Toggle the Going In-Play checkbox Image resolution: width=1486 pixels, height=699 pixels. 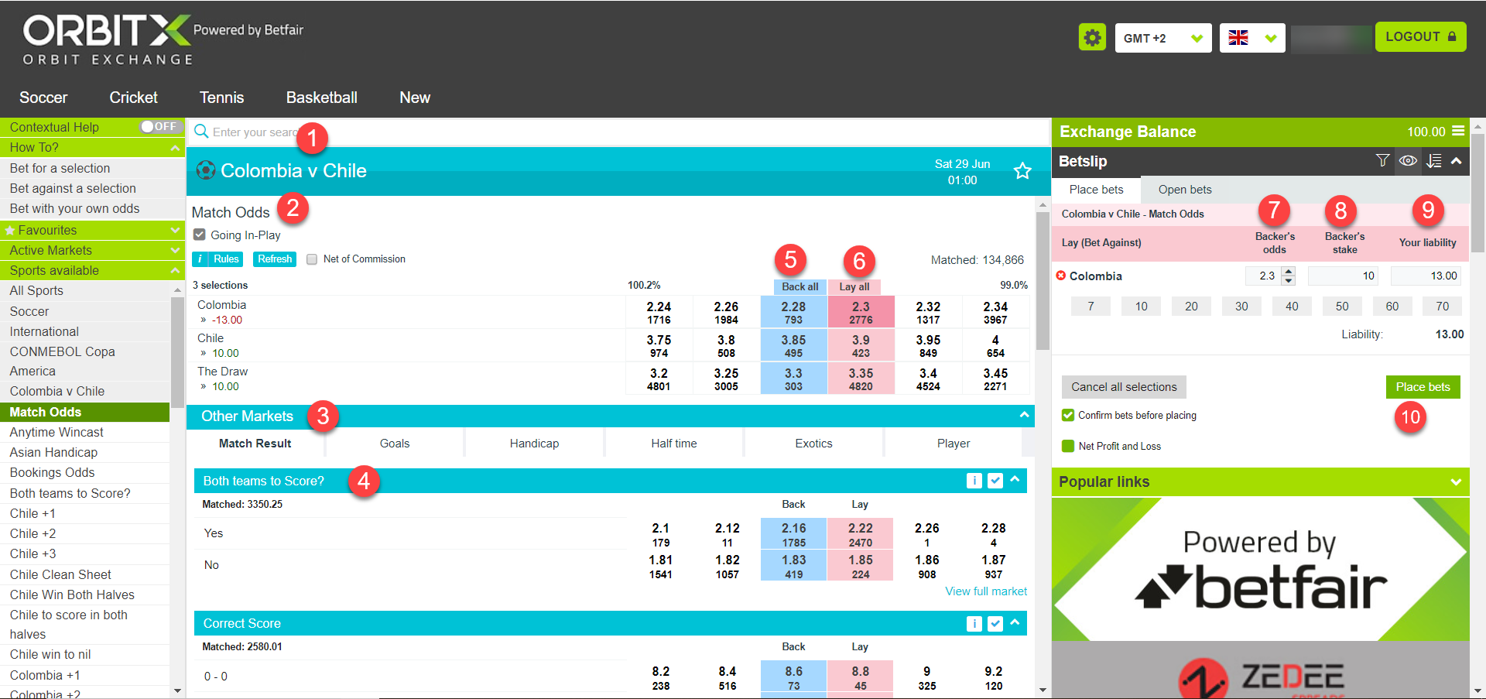[x=200, y=235]
